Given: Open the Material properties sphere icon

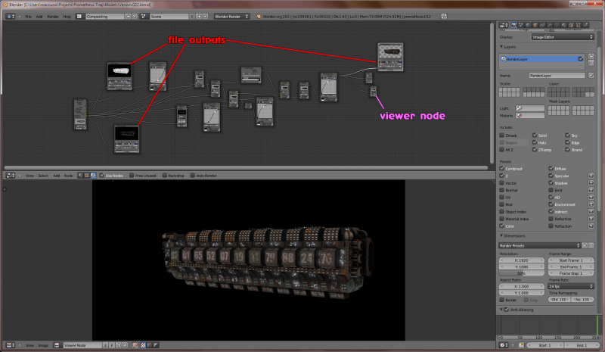Looking at the screenshot, I should coord(563,25).
